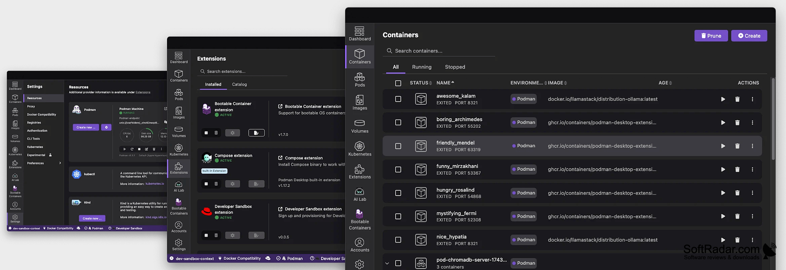This screenshot has width=786, height=270.
Task: Open the Catalog tab in Extensions
Action: (x=239, y=84)
